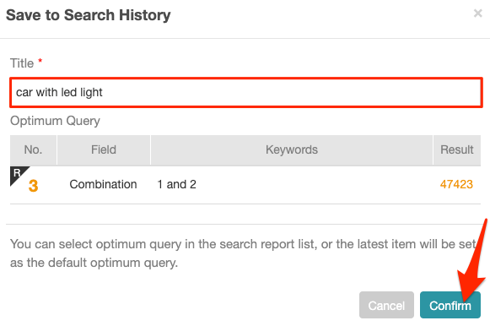Click the Result column header
Image resolution: width=490 pixels, height=326 pixels.
pyautogui.click(x=457, y=149)
